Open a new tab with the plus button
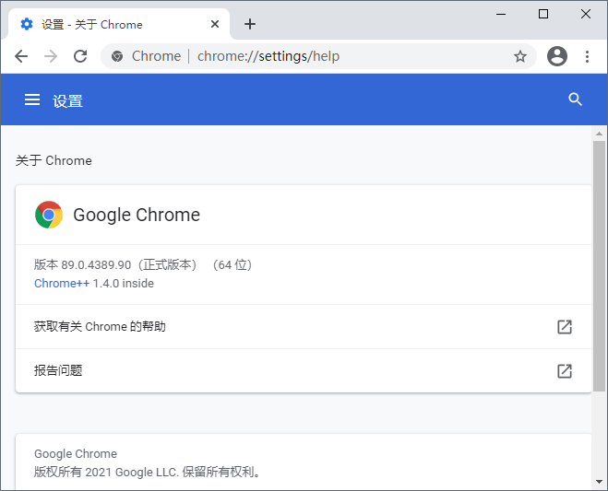 (x=250, y=24)
